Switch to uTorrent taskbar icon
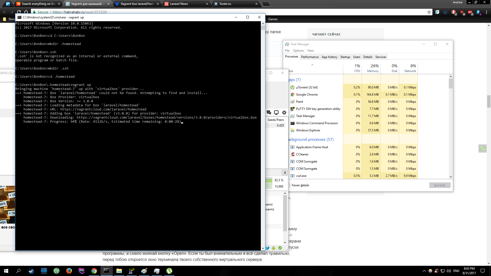Image resolution: width=491 pixels, height=276 pixels. point(169,271)
